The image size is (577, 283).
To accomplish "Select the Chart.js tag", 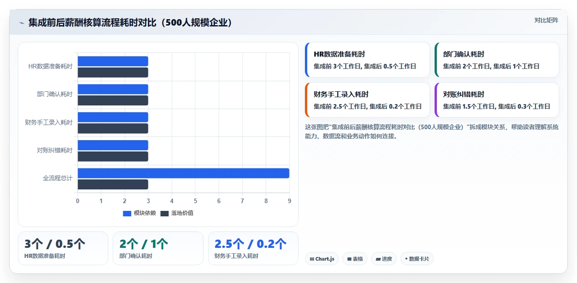I will point(322,259).
